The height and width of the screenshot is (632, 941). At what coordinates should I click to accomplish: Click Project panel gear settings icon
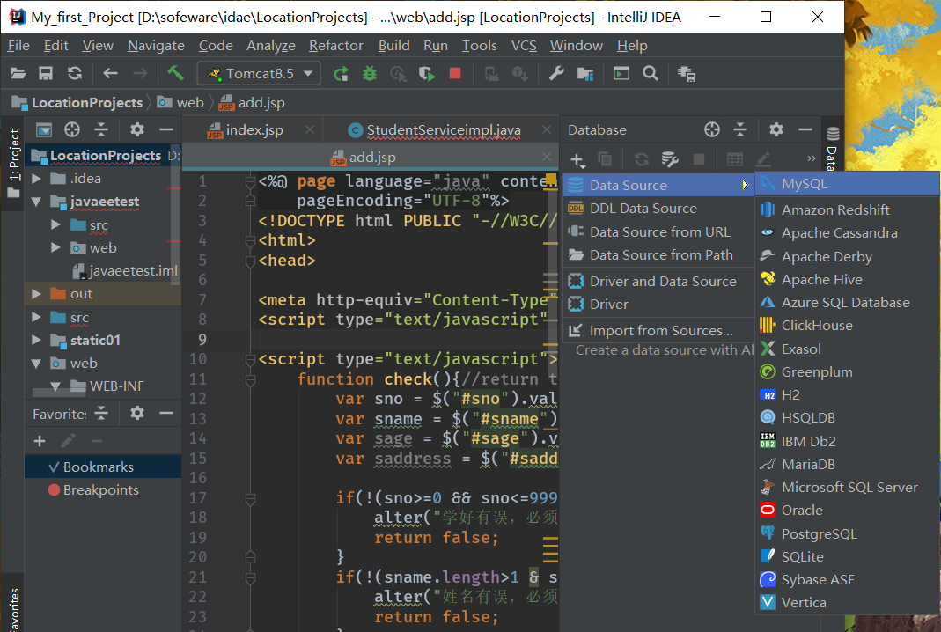pyautogui.click(x=136, y=129)
